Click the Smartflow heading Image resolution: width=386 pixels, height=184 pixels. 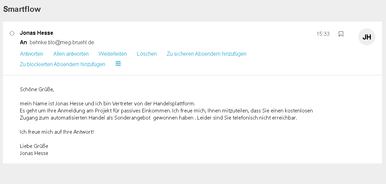point(22,9)
